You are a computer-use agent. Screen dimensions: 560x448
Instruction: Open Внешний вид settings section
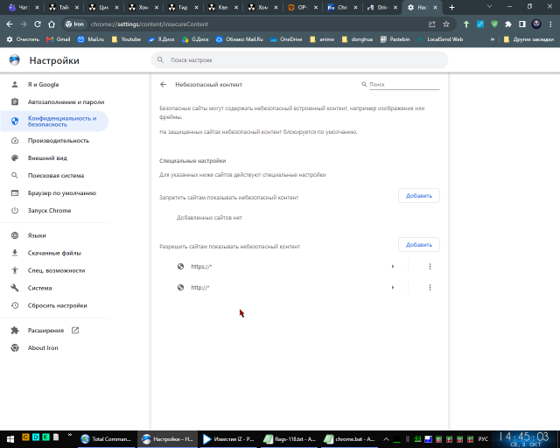click(54, 158)
